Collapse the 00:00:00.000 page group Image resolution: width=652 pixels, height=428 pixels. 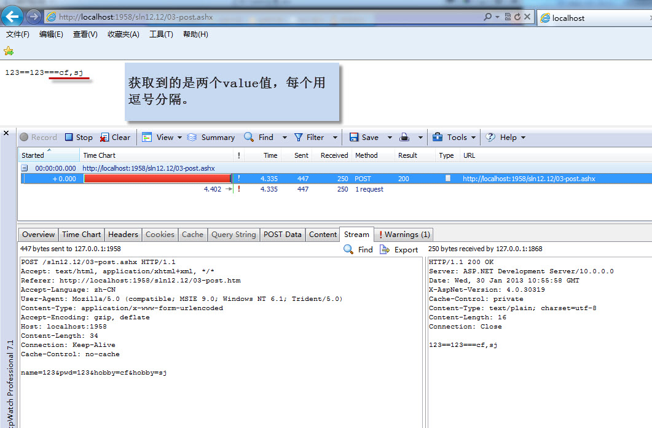click(25, 168)
